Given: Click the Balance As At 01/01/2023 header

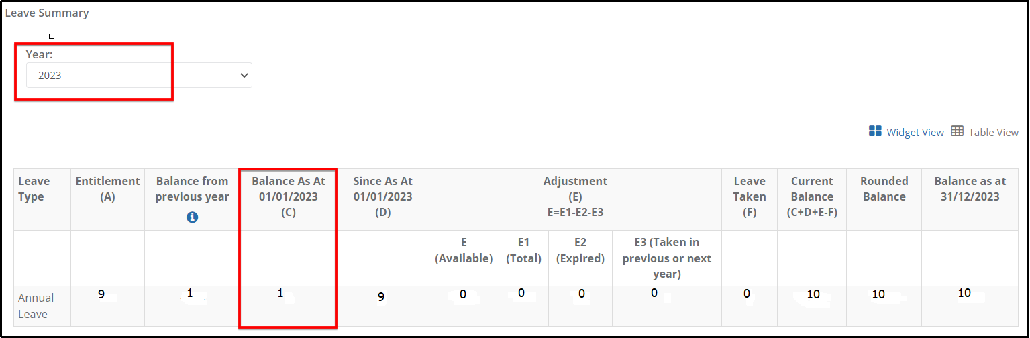Looking at the screenshot, I should click(289, 196).
